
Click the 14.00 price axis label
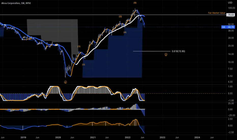[231, 54]
